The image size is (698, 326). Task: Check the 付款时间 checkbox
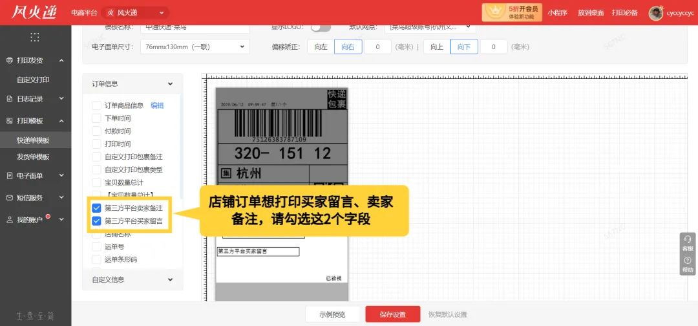pyautogui.click(x=96, y=131)
